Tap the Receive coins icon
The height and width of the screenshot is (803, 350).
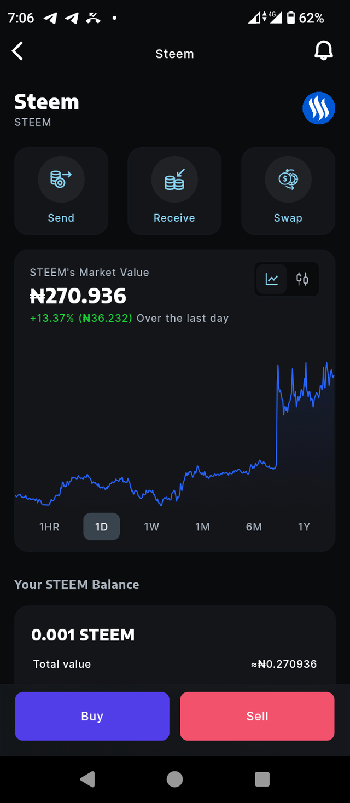click(174, 179)
